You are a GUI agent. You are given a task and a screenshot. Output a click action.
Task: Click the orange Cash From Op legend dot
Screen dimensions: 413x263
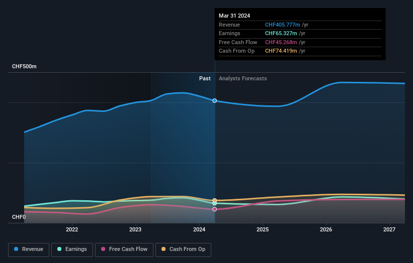click(x=163, y=249)
